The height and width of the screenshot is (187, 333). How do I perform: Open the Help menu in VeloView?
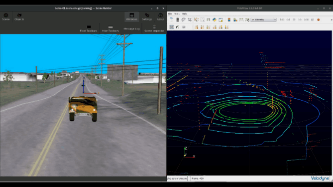click(x=185, y=14)
